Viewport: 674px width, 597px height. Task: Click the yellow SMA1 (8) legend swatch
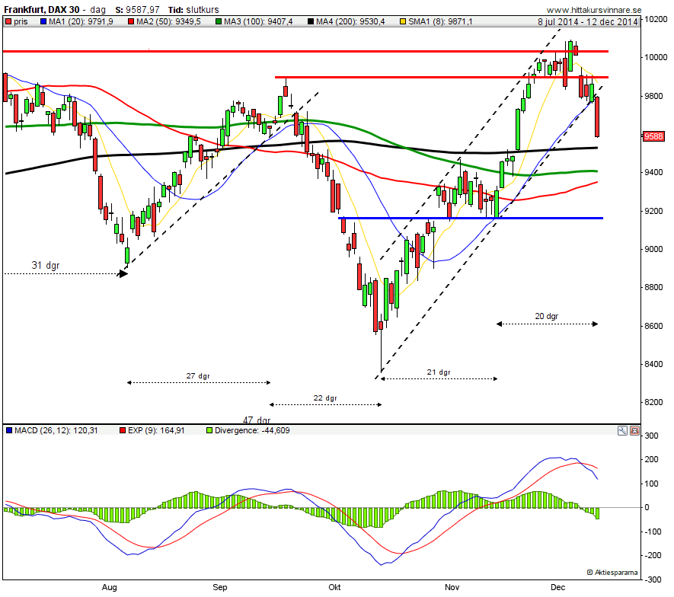pos(403,21)
